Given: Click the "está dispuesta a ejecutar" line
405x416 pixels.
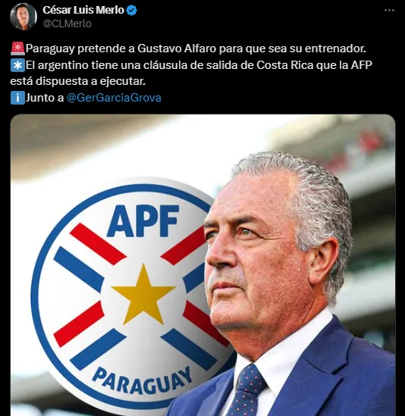Looking at the screenshot, I should pos(78,81).
